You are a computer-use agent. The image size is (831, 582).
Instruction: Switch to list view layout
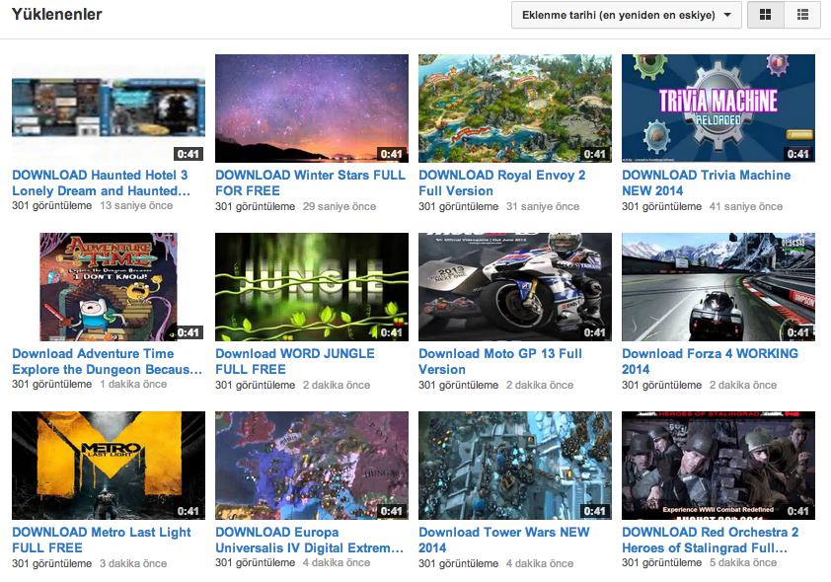click(x=802, y=15)
